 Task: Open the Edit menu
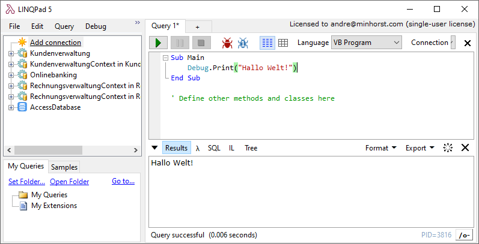37,26
